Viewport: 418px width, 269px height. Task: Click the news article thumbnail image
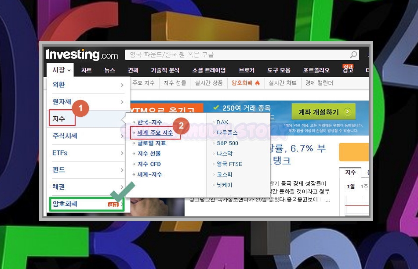[x=157, y=207]
